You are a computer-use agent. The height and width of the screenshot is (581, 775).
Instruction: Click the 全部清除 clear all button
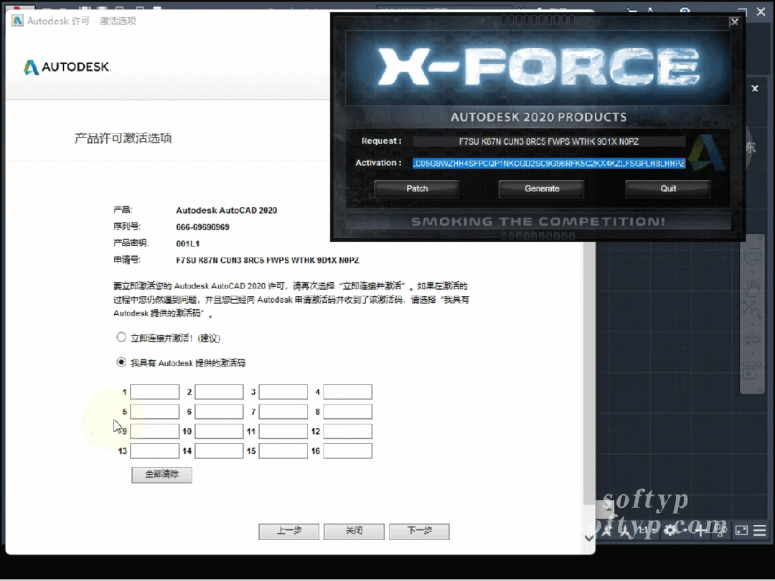161,475
